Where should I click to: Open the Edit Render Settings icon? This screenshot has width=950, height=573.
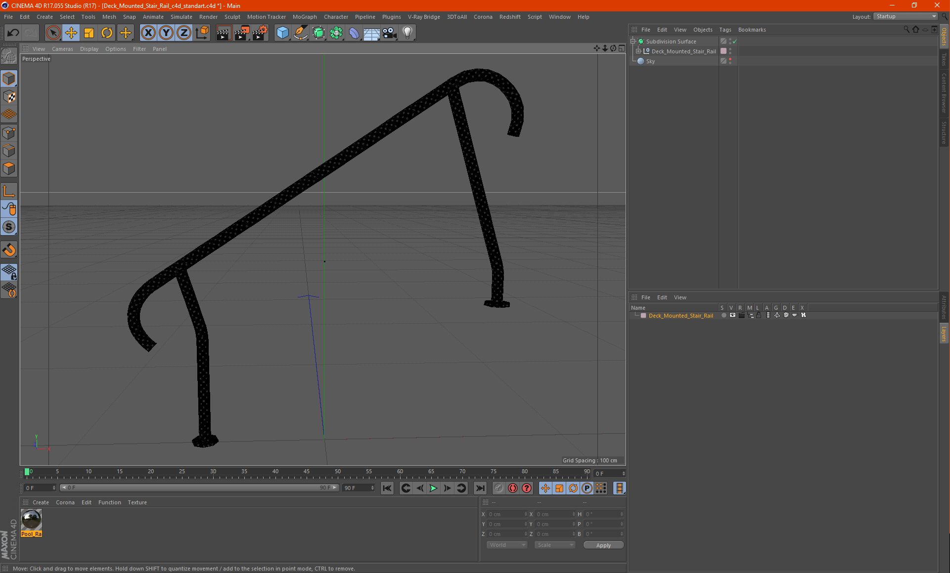tap(260, 33)
